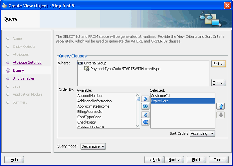Viewport: 233px width, 166px height.
Task: Click the Java step in wizard
Action: pyautogui.click(x=17, y=86)
